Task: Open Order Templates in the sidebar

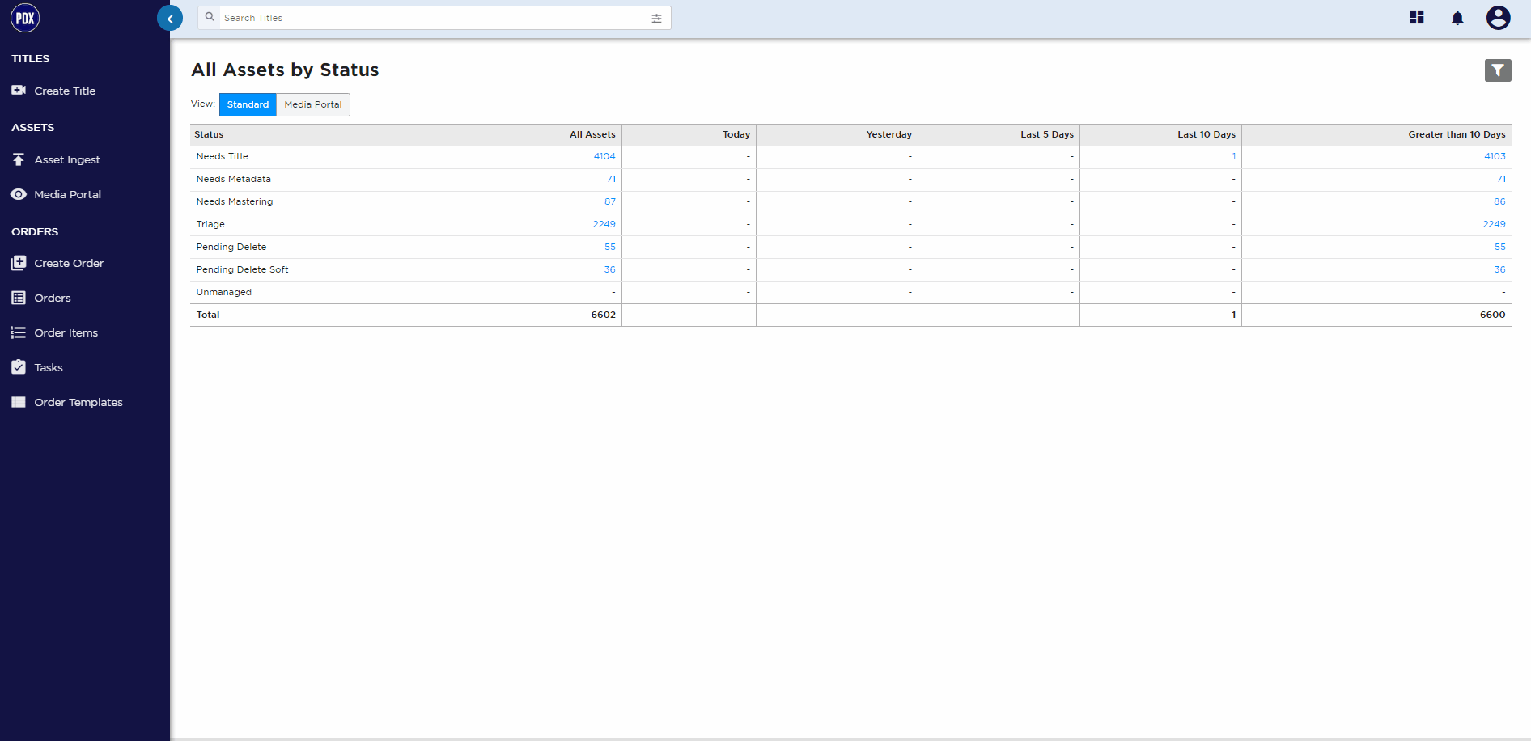Action: tap(78, 402)
